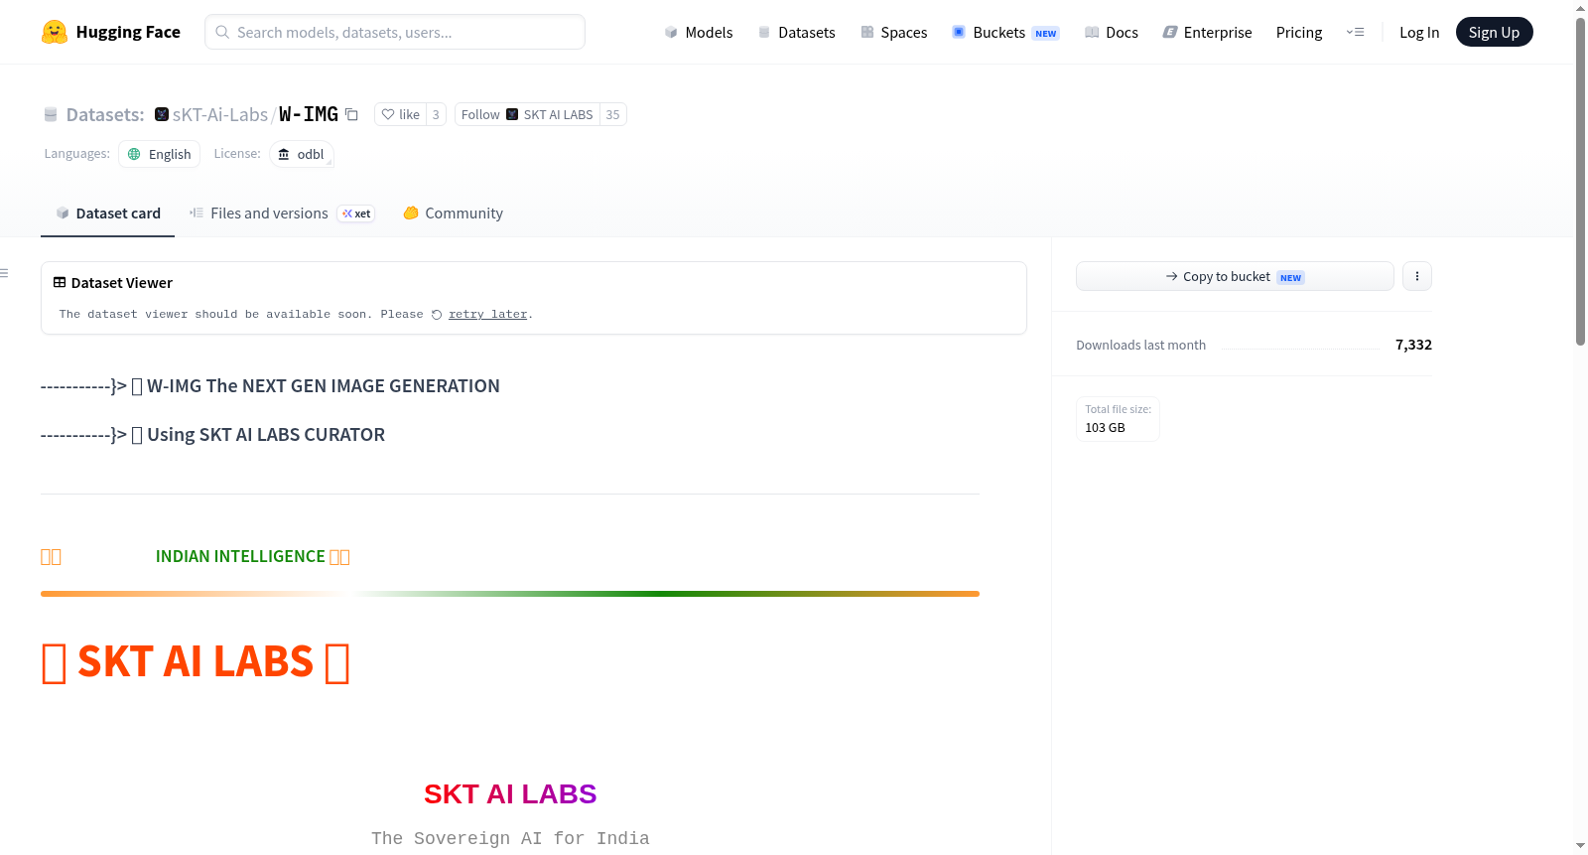Click the Hugging Face logo icon
Viewport: 1588px width, 855px height.
55,32
